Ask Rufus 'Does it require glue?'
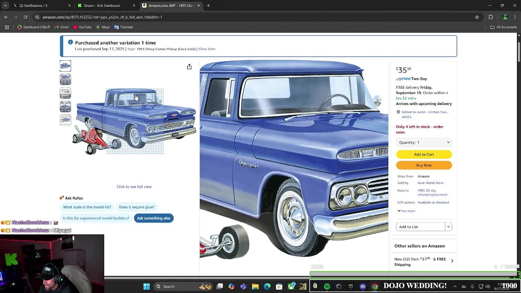521x293 pixels. click(x=137, y=207)
